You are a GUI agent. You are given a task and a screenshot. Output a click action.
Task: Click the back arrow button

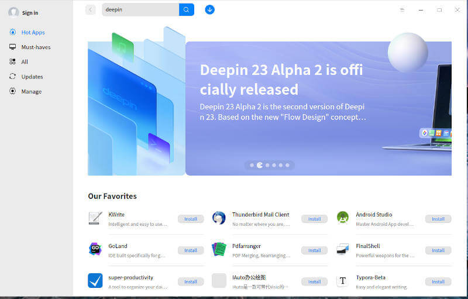coord(91,10)
